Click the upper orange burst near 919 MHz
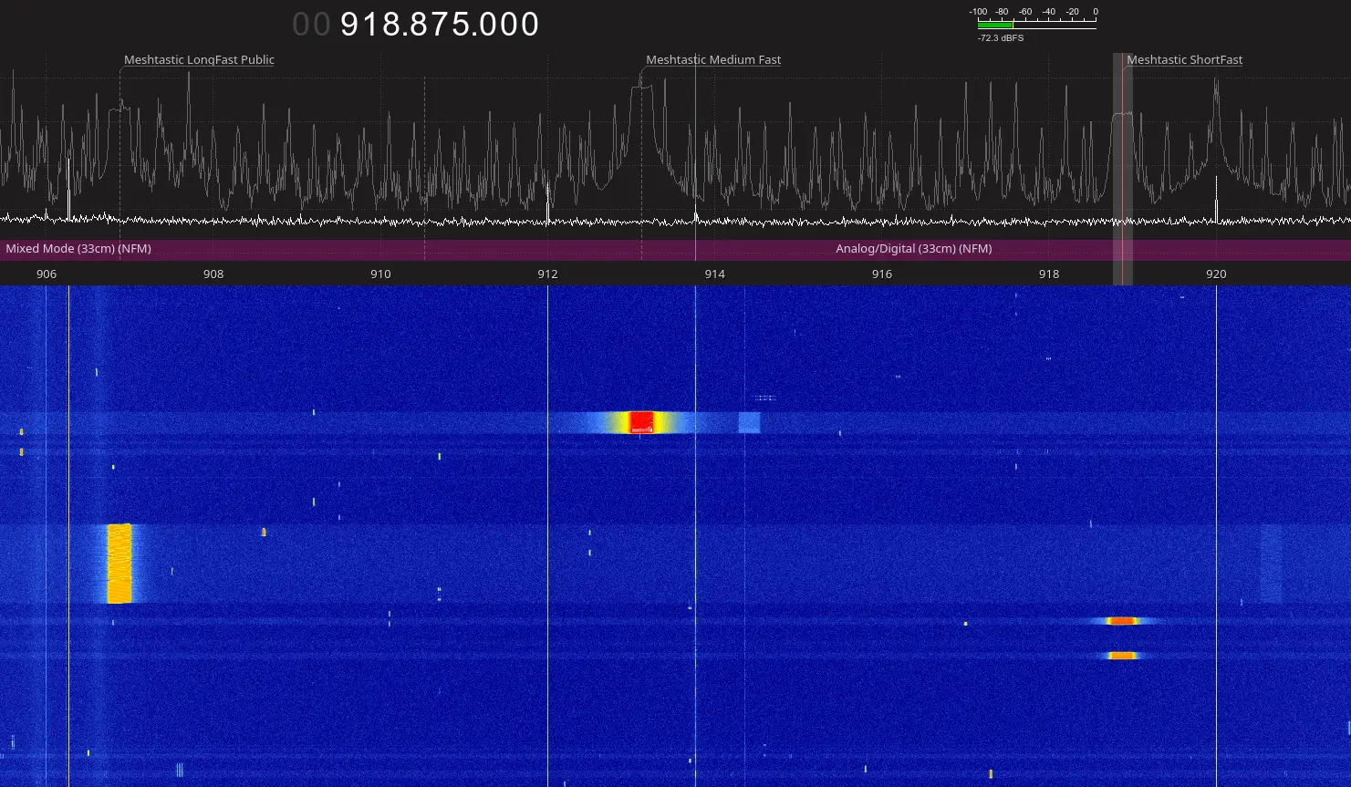 1122,621
